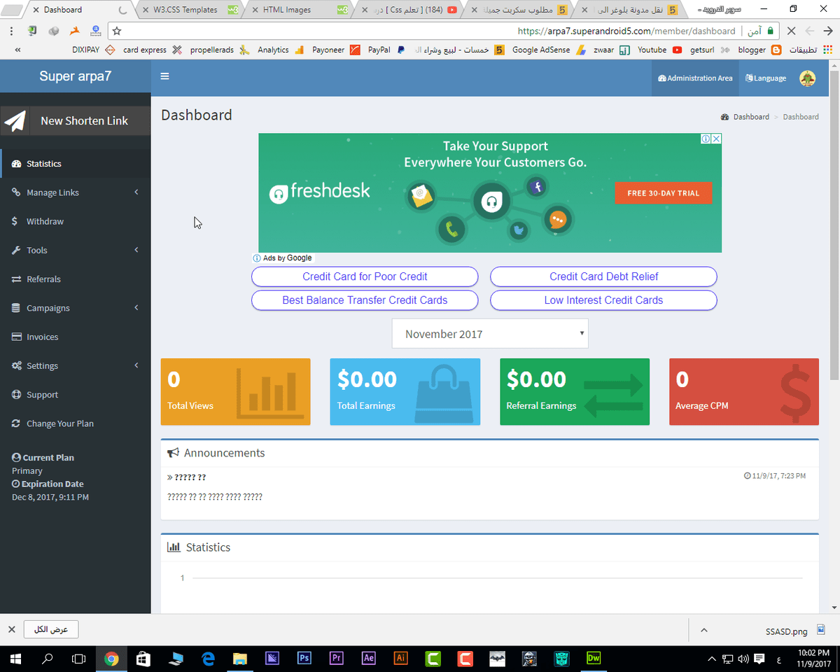Click the browser address bar URL
The height and width of the screenshot is (672, 840).
coord(626,31)
